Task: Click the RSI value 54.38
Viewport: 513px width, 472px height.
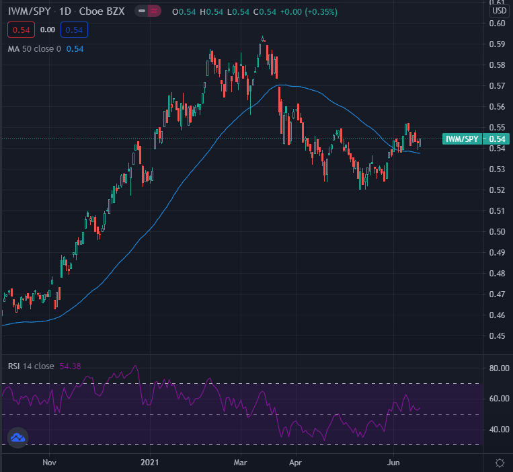Action: 71,366
